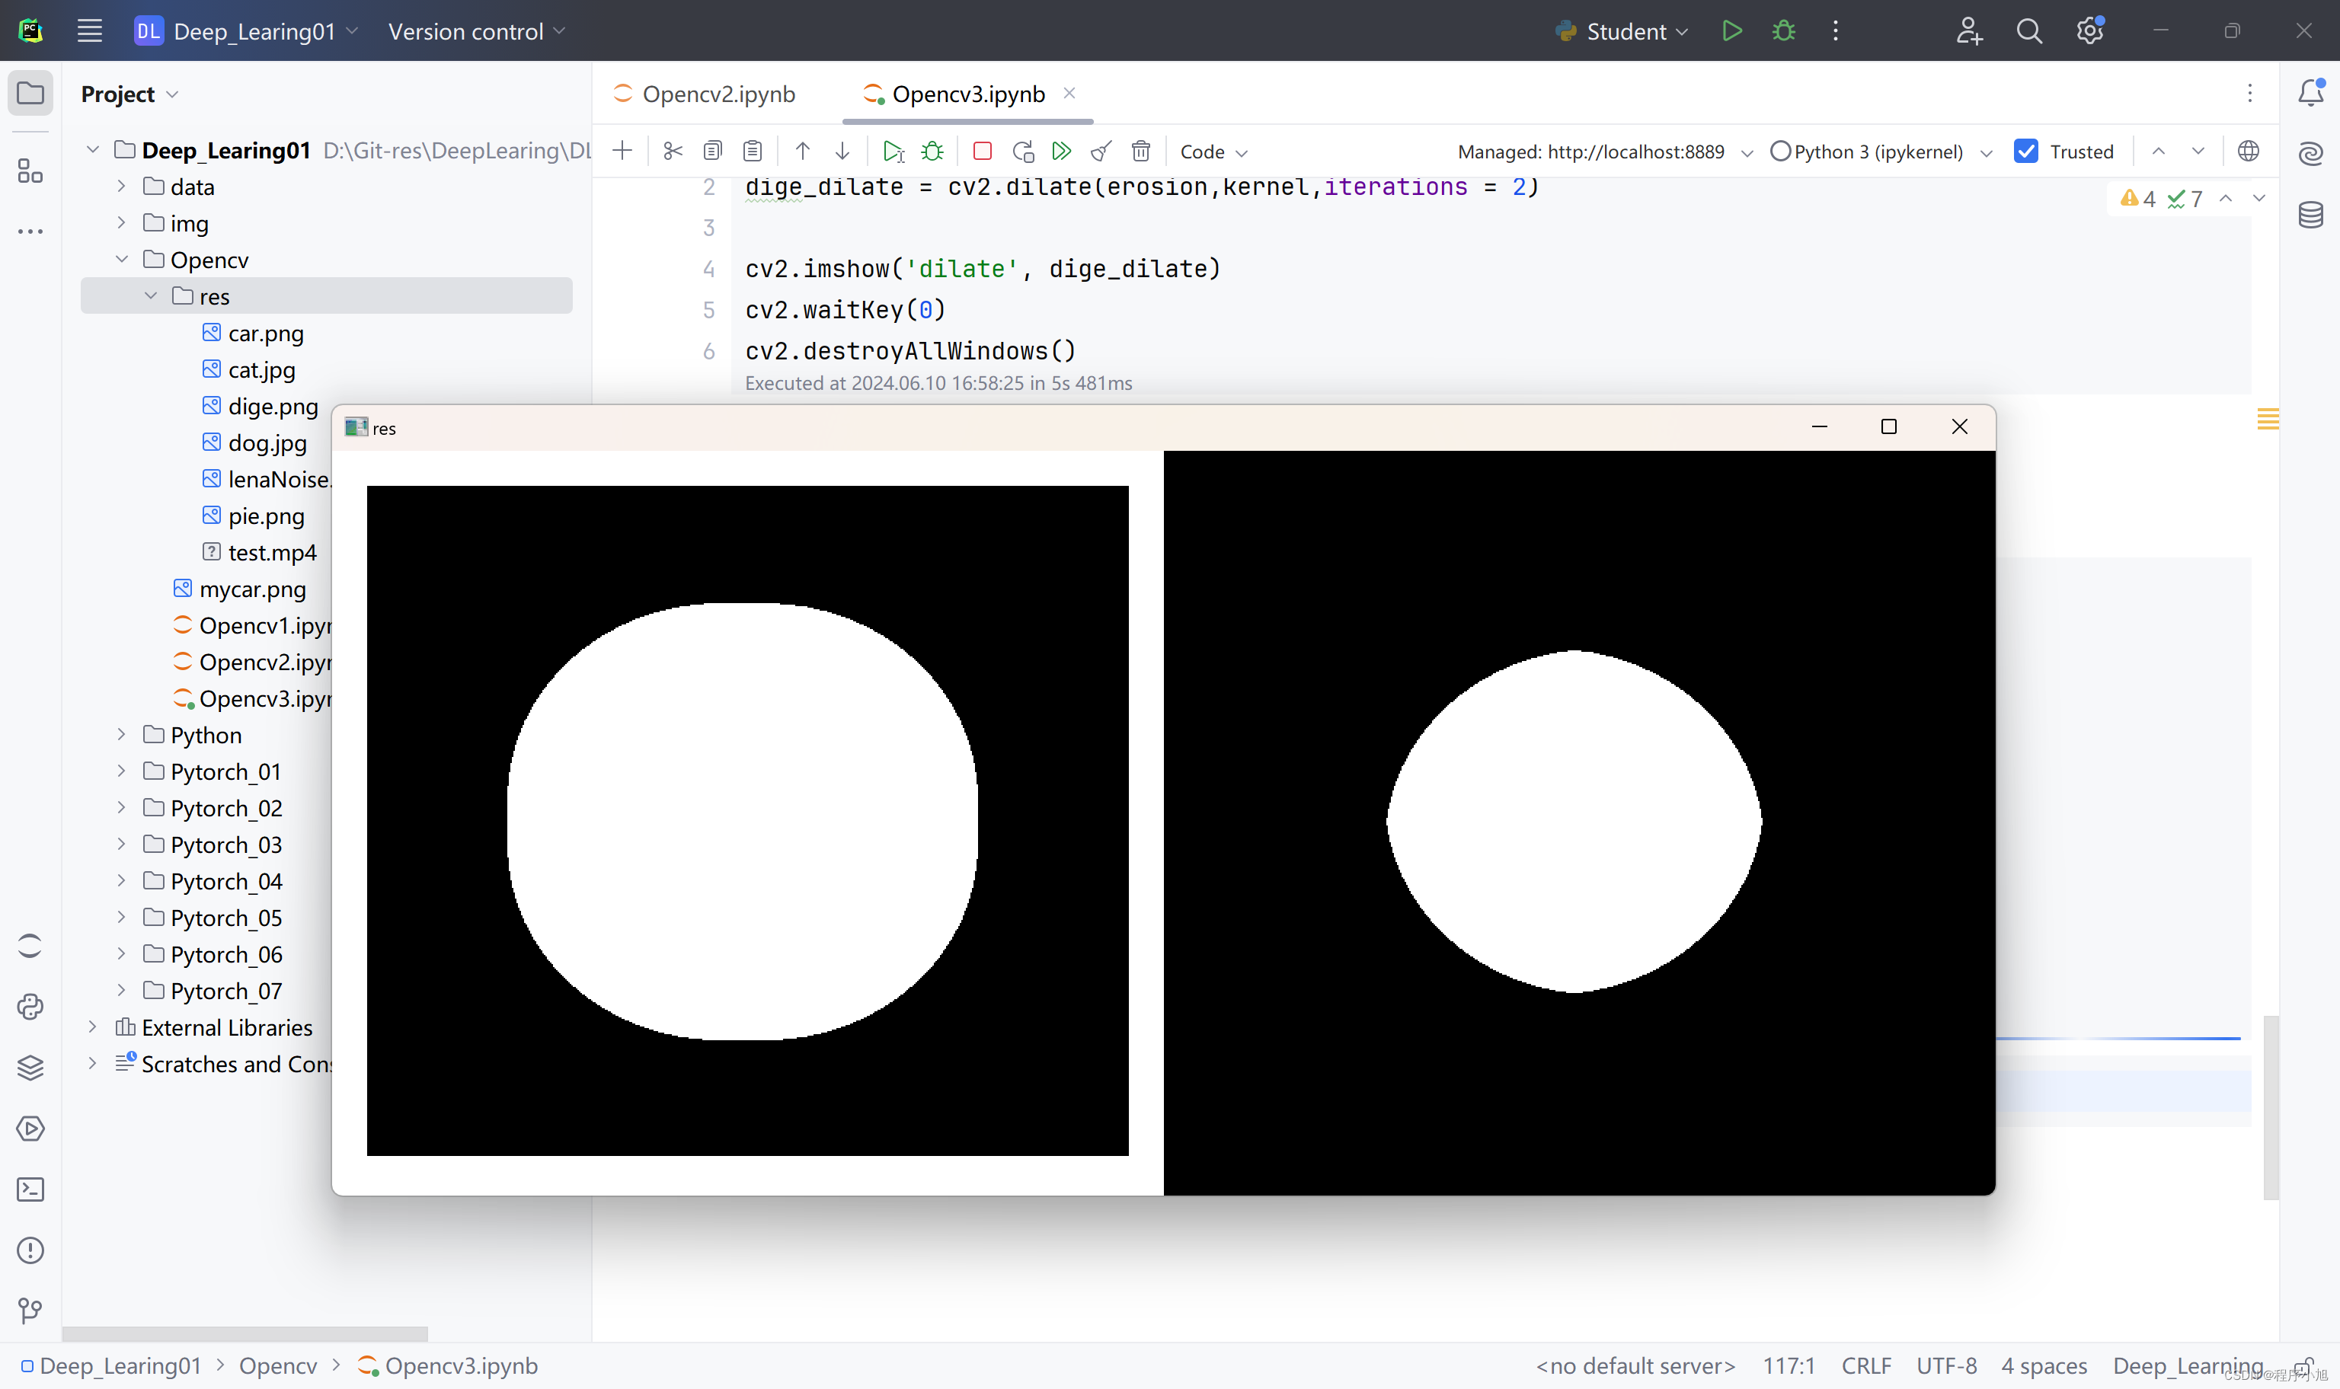Click the restart kernel icon
The height and width of the screenshot is (1389, 2340).
(1023, 151)
